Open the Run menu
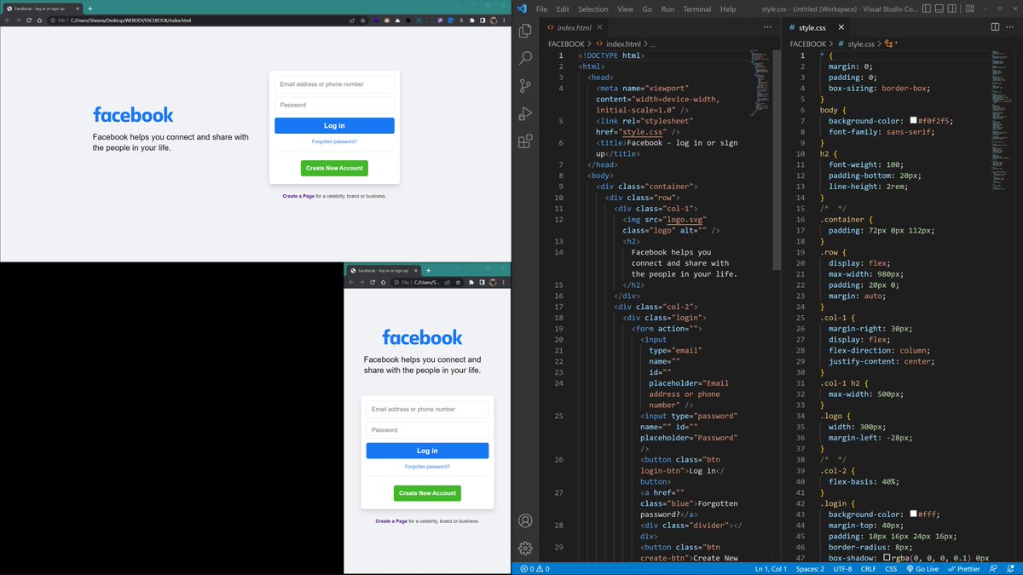The height and width of the screenshot is (575, 1023). click(668, 9)
